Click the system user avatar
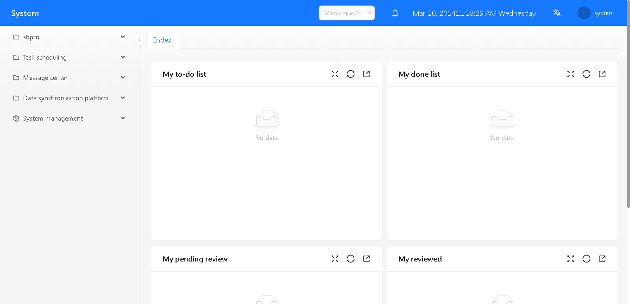Screen dimensions: 630x304 click(x=584, y=13)
